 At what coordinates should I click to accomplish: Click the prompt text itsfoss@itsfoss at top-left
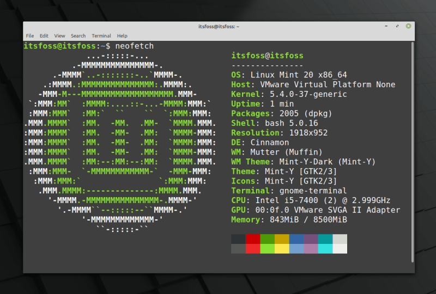click(60, 46)
